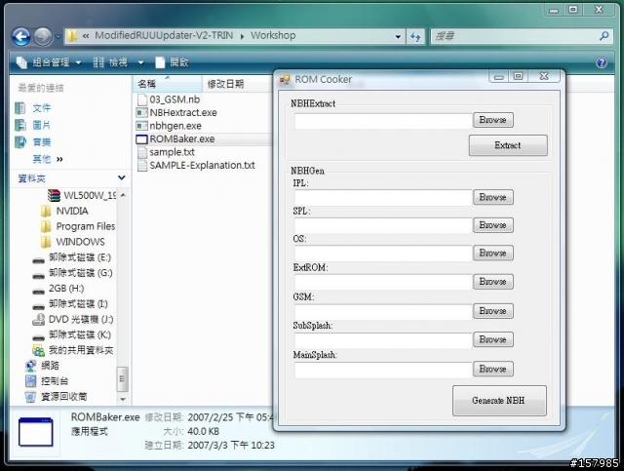Screen dimensions: 624x471
Task: Open 資源回收筒 recycle bin in tree
Action: click(56, 397)
